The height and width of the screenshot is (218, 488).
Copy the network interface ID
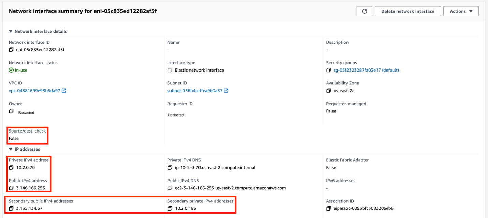[x=11, y=49]
